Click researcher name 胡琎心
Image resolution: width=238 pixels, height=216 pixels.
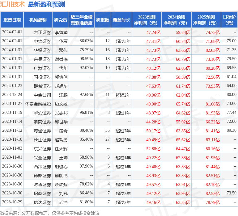61,166
